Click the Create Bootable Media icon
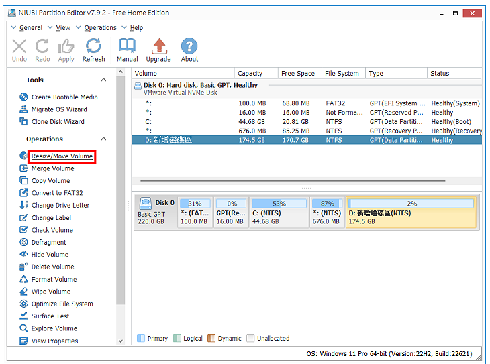The width and height of the screenshot is (490, 364). [x=23, y=97]
